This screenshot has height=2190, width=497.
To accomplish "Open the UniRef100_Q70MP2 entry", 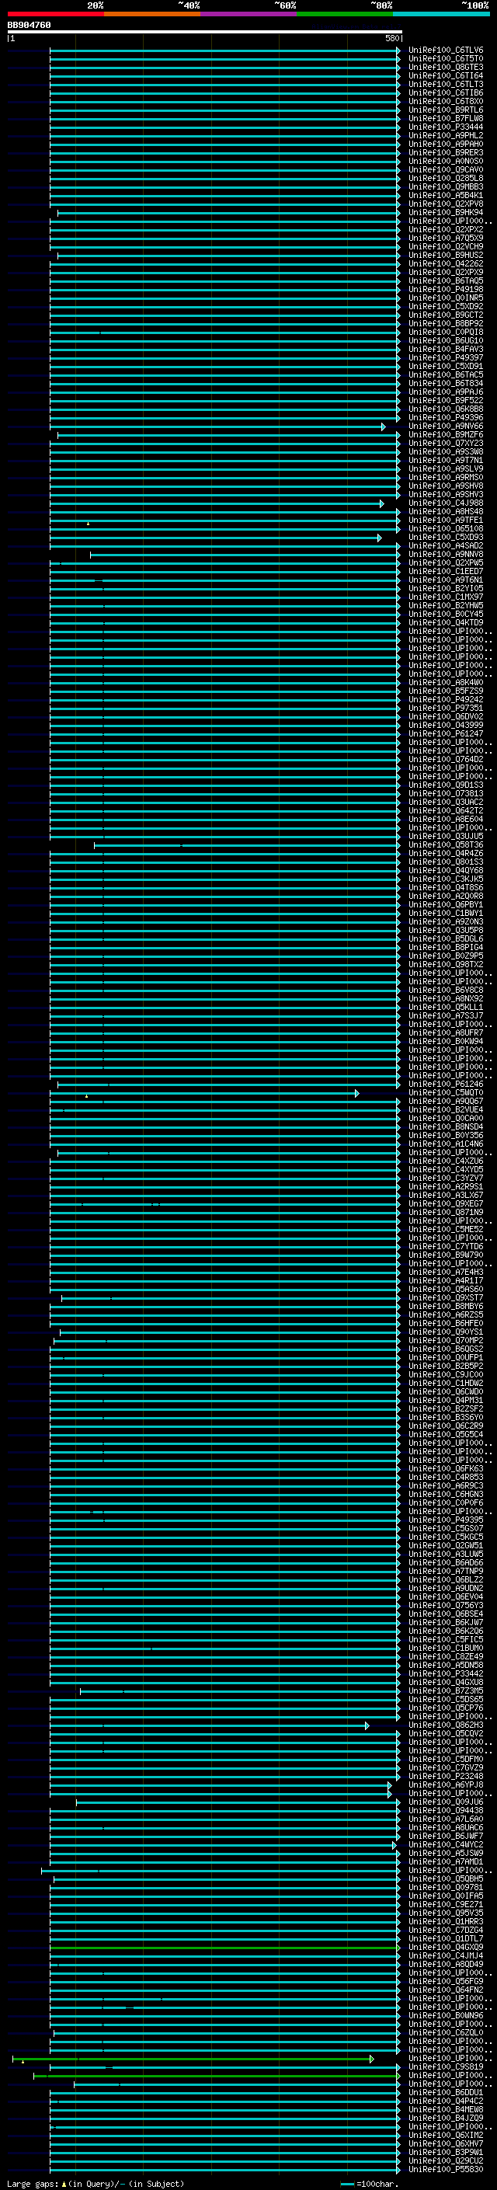I will click(445, 1342).
